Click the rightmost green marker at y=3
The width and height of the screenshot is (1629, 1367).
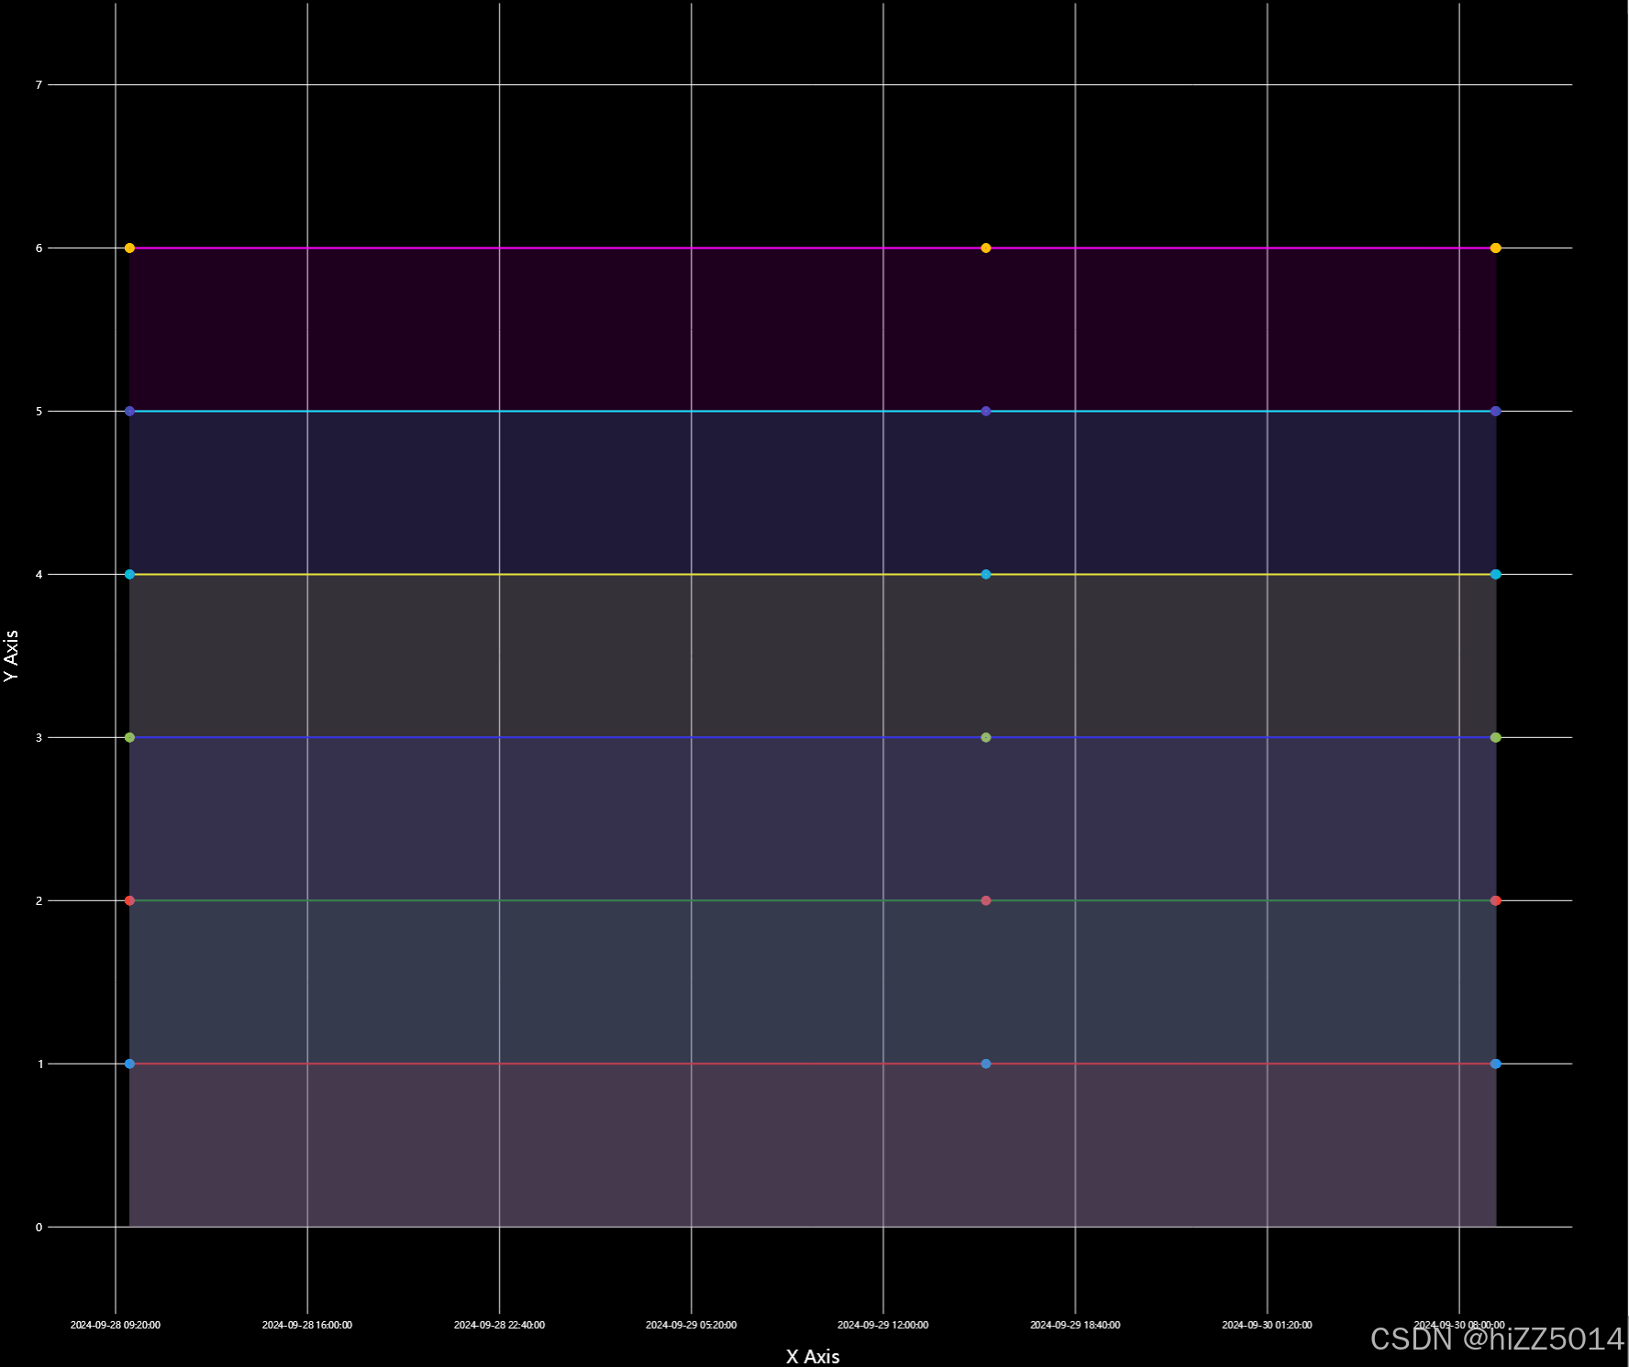[1496, 738]
